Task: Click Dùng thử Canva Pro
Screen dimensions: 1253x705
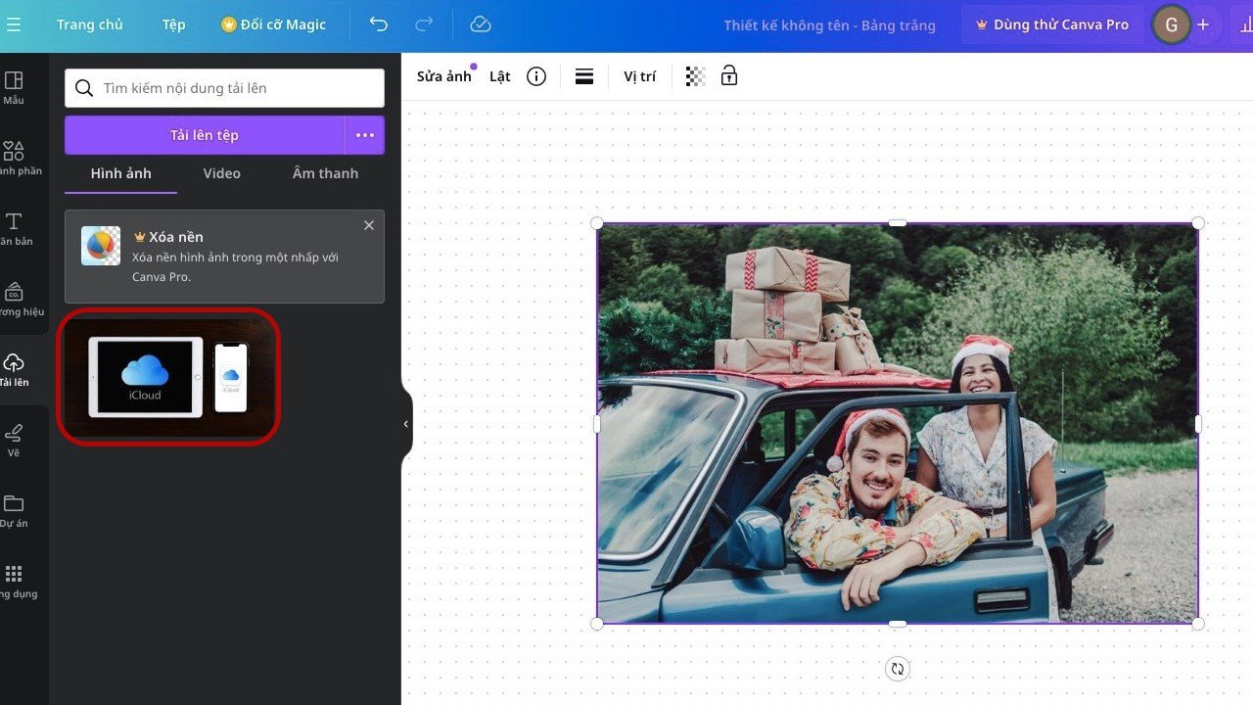Action: 1052,24
